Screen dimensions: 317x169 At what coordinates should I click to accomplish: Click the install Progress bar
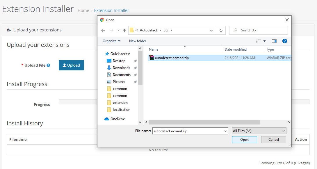tap(184, 102)
